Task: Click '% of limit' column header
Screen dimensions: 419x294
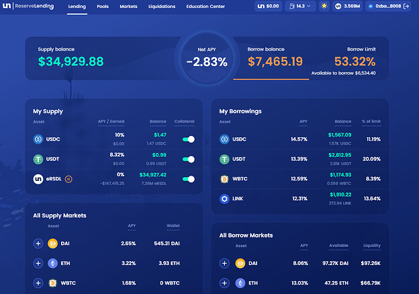Action: (371, 122)
